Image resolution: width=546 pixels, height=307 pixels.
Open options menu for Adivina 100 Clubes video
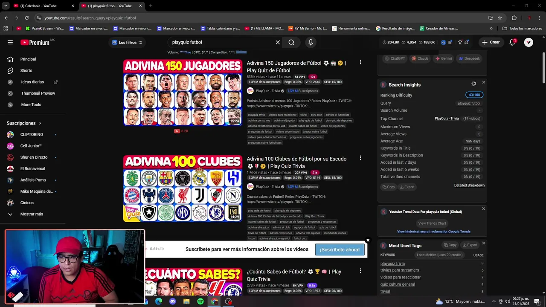tap(360, 158)
